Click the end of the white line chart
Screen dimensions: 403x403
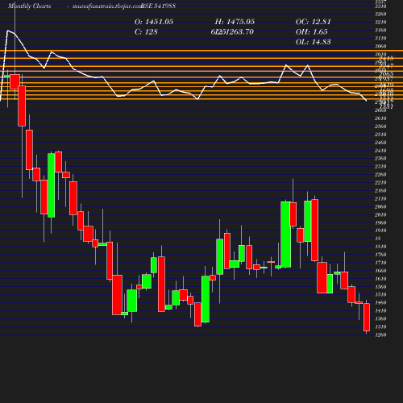point(367,101)
